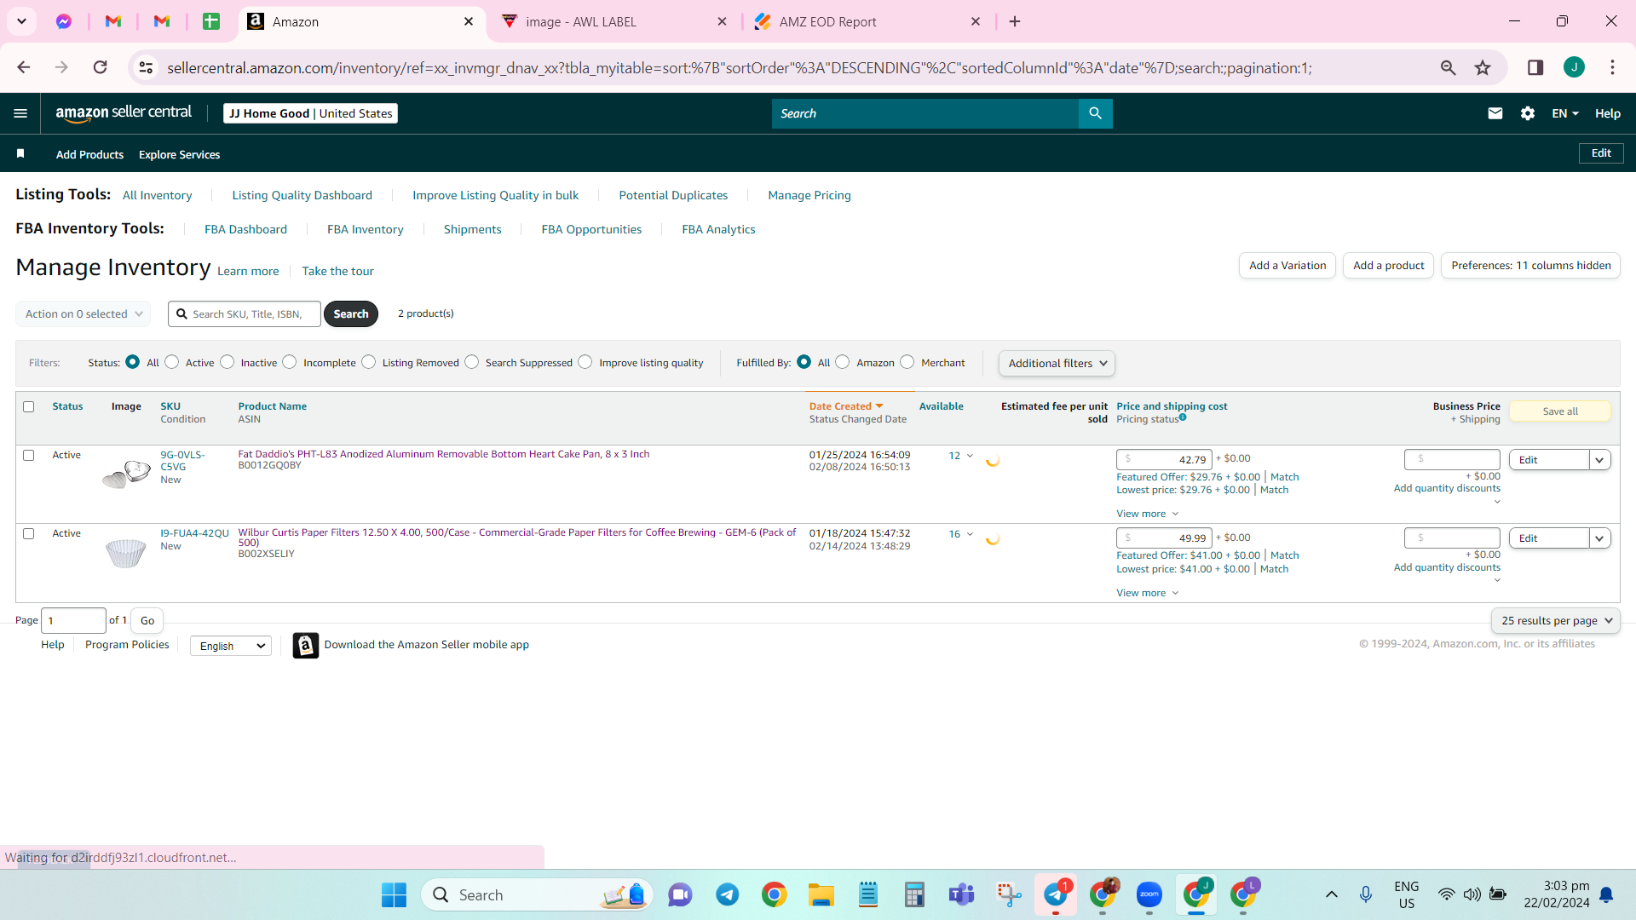The height and width of the screenshot is (920, 1636).
Task: Expand Edit options arrow for cake pan row
Action: pos(1600,460)
